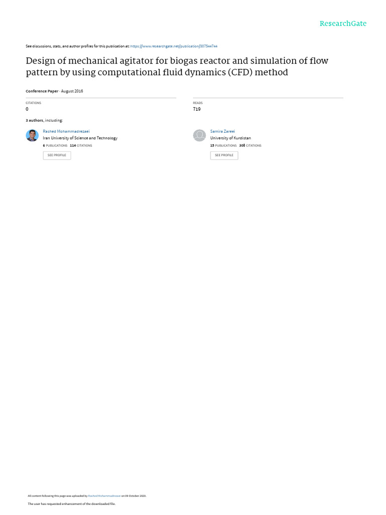Click the Conference Paper label
Viewport: 386px width, 515px height.
point(42,91)
